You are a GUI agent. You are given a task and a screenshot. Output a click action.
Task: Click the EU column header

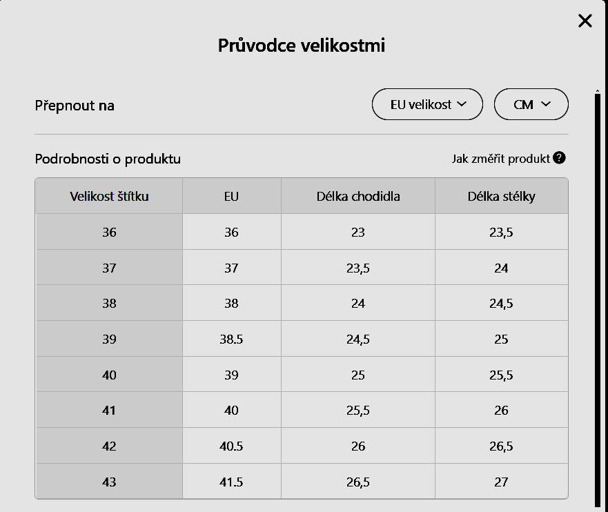click(231, 196)
